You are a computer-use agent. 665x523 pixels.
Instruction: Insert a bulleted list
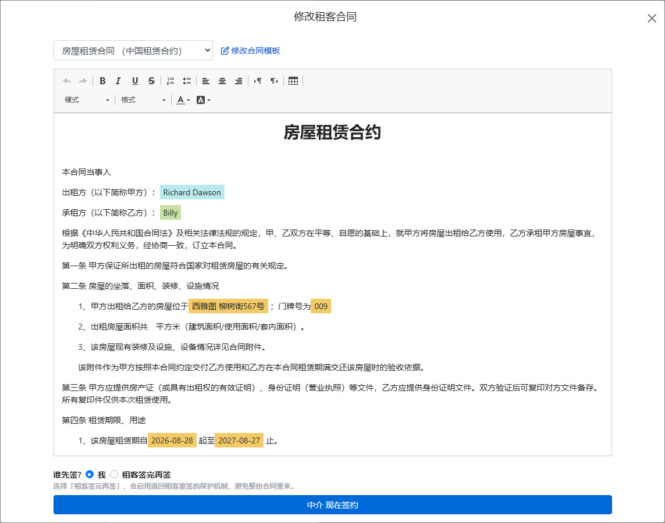click(187, 81)
